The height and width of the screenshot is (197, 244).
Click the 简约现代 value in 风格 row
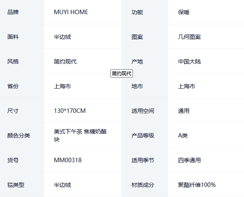[x=65, y=61]
